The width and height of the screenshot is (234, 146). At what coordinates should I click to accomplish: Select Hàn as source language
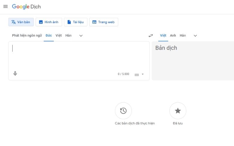point(68,35)
